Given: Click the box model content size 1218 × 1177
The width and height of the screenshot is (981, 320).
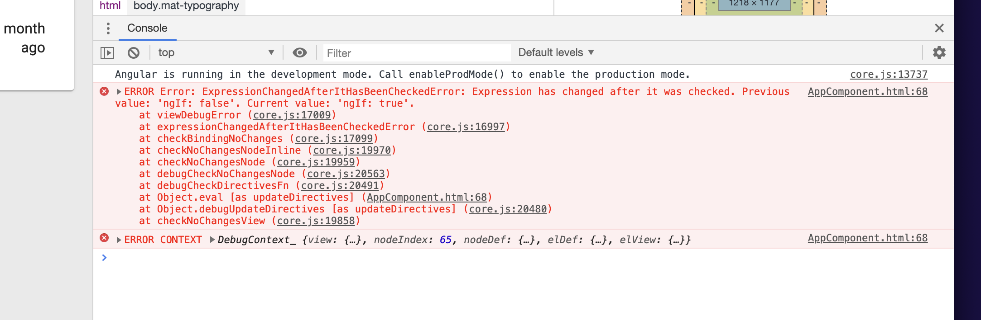Looking at the screenshot, I should click(x=754, y=3).
